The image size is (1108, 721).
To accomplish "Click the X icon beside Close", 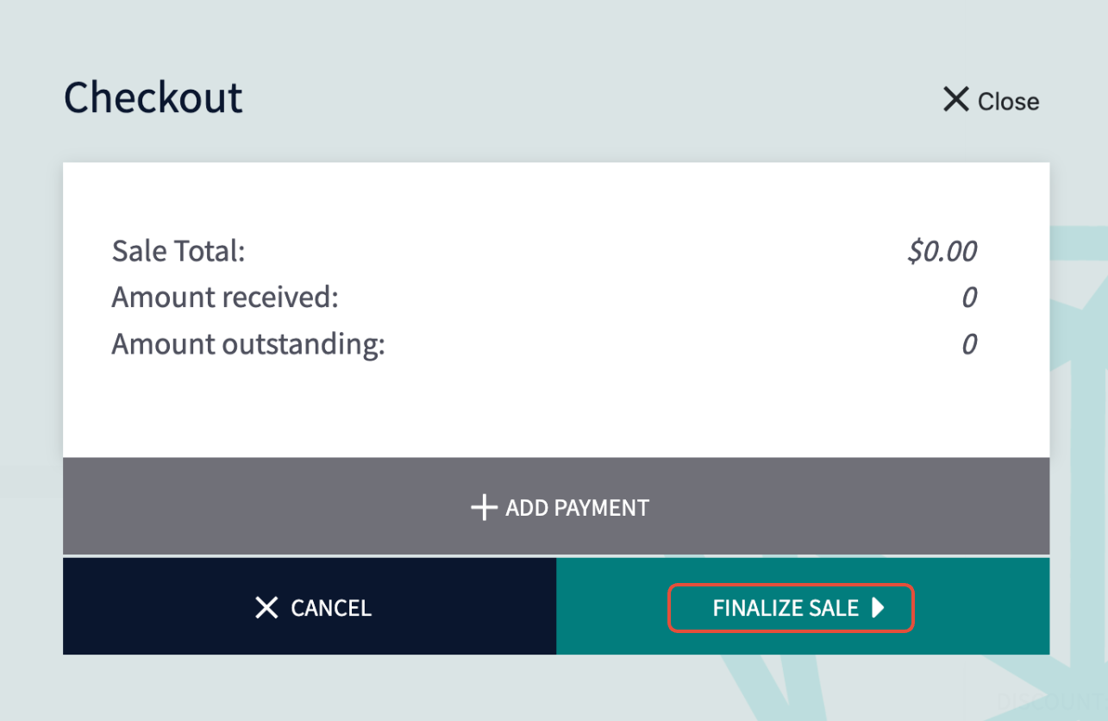I will [955, 100].
